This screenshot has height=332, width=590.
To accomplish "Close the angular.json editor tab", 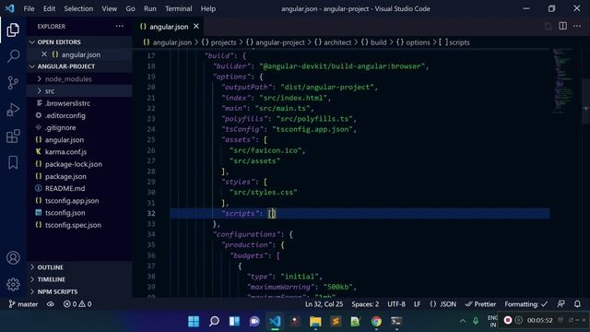I will pos(196,27).
